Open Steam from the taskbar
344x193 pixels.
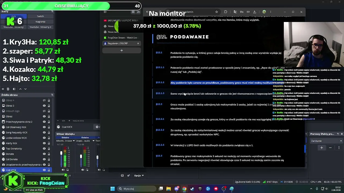click(x=192, y=189)
